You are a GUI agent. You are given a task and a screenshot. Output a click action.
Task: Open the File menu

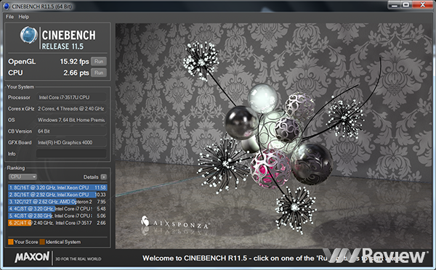coord(9,17)
